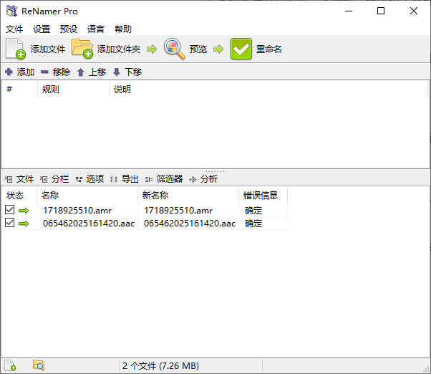Click the 预览 preview button label

[x=198, y=49]
